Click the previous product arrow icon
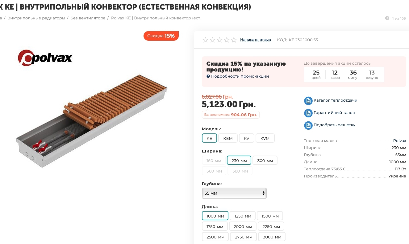 coord(387,18)
